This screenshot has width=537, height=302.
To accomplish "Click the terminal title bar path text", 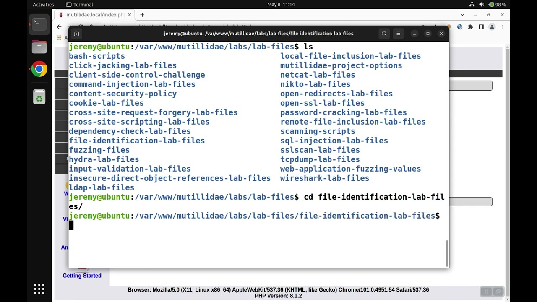I will click(x=258, y=34).
